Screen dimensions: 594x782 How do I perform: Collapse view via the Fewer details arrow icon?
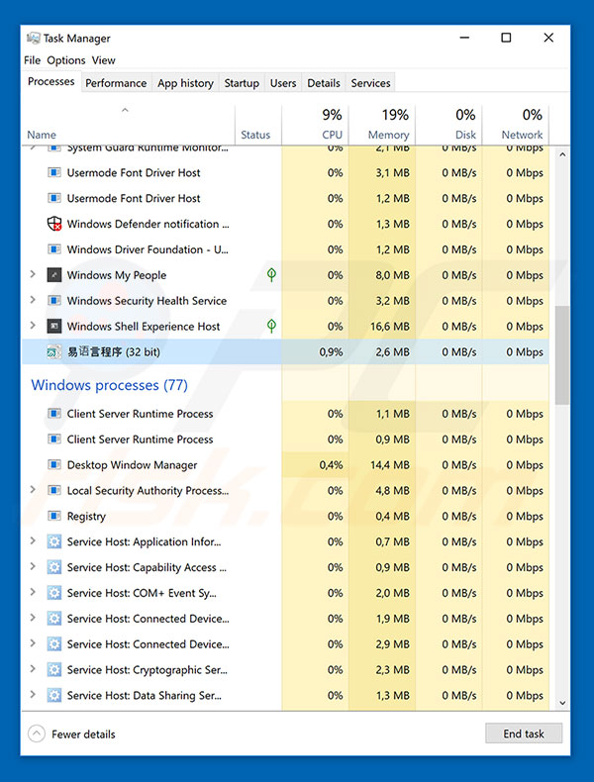point(37,733)
